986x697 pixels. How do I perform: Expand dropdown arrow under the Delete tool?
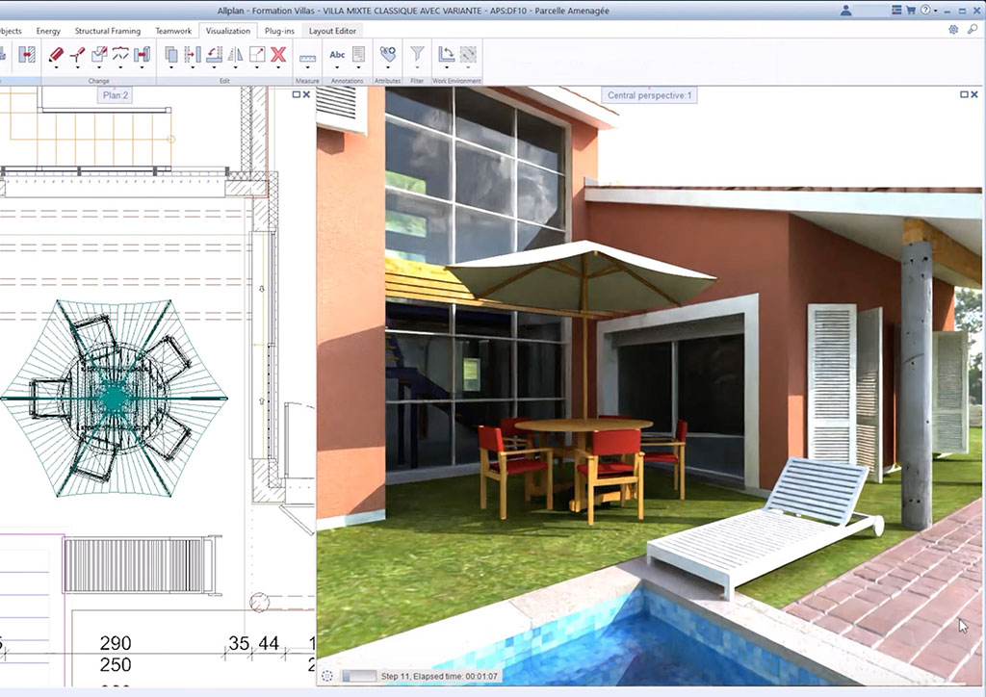coord(278,69)
